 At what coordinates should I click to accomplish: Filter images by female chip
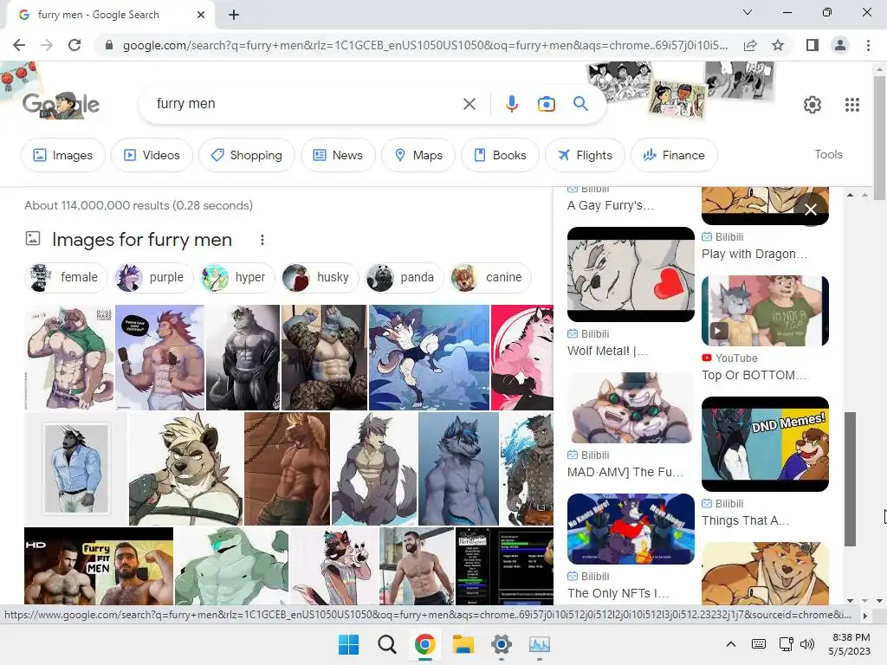(66, 278)
